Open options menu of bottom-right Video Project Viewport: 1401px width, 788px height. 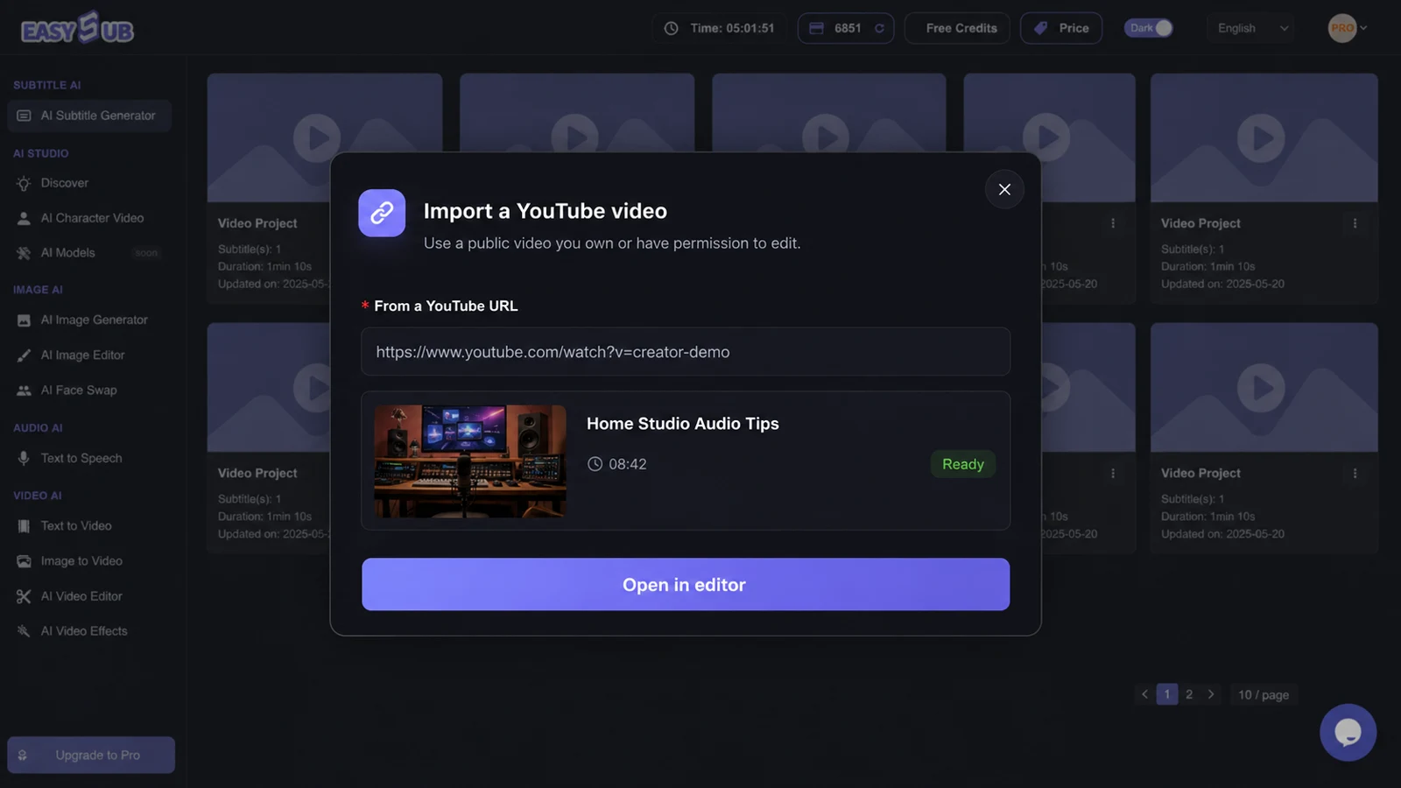click(x=1355, y=473)
